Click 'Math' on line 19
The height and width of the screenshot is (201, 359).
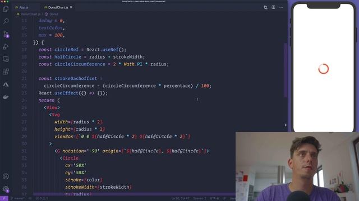[x=129, y=64]
